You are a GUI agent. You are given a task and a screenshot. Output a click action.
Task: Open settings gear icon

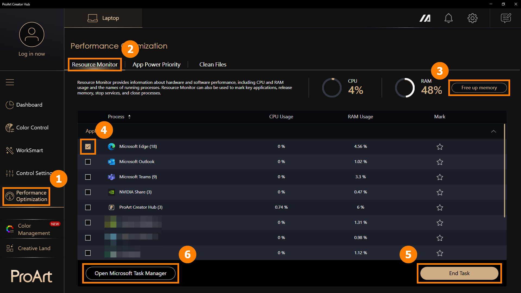[472, 18]
